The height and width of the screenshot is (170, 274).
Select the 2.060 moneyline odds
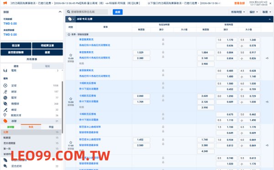tap(142, 96)
